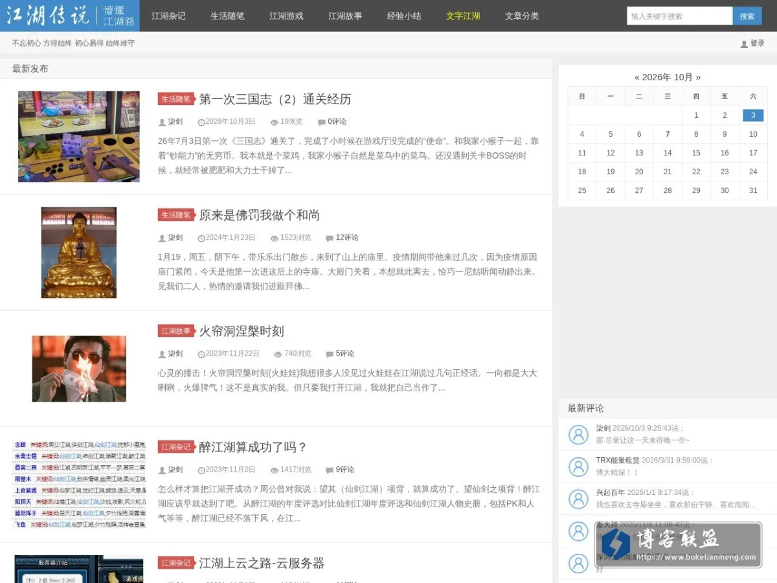Viewport: 777px width, 583px height.
Task: Click the tagline 不忘初心 方得始终 初心易得 始终难守
Action: (73, 43)
